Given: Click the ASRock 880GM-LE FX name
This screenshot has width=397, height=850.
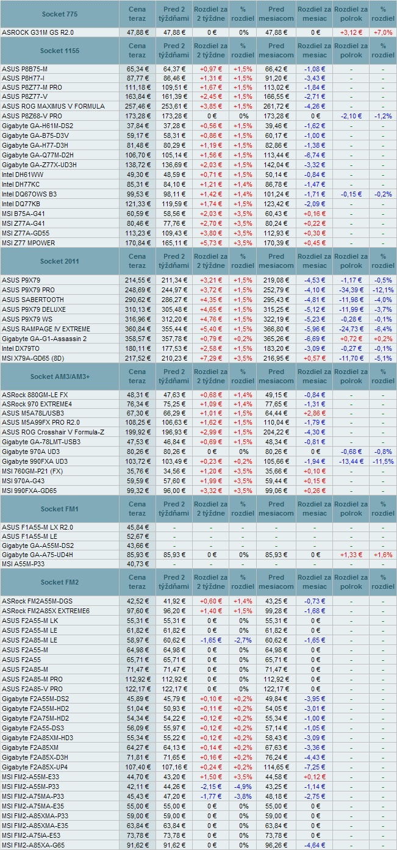Looking at the screenshot, I should 35,395.
